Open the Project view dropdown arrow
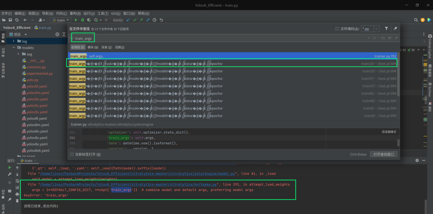The height and width of the screenshot is (214, 433). click(26, 34)
